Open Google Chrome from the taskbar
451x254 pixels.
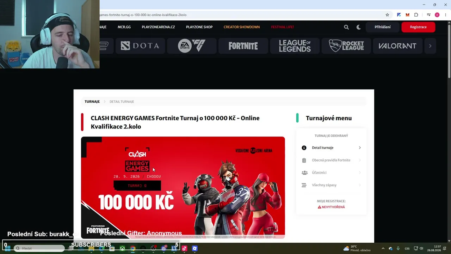(x=132, y=248)
